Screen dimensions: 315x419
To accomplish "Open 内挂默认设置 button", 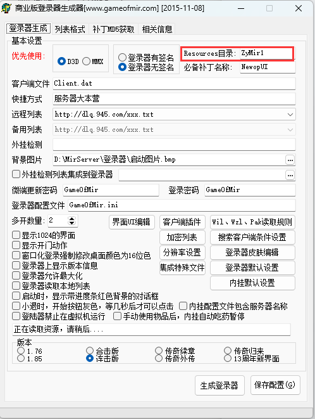I will (252, 283).
